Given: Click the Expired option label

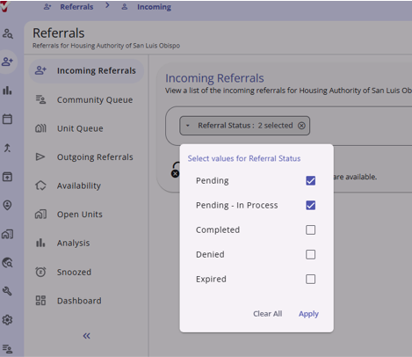Looking at the screenshot, I should pyautogui.click(x=211, y=279).
